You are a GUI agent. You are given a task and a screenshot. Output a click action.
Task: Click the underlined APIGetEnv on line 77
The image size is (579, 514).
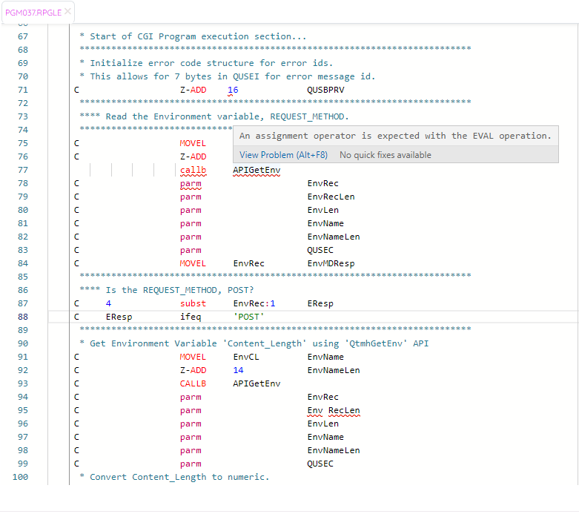pos(257,170)
